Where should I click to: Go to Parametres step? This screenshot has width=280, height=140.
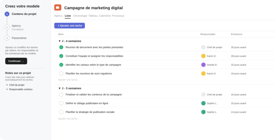tap(19, 38)
